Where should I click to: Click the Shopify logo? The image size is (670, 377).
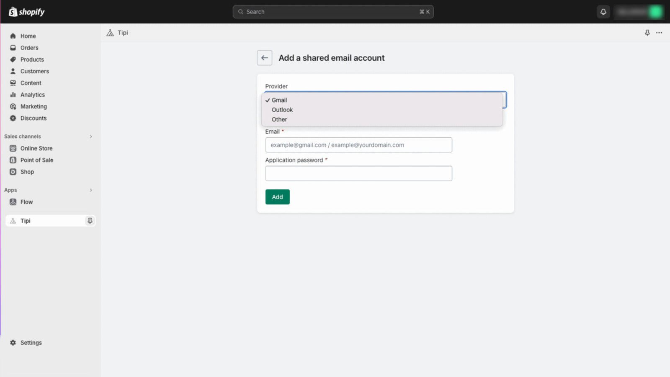(26, 12)
